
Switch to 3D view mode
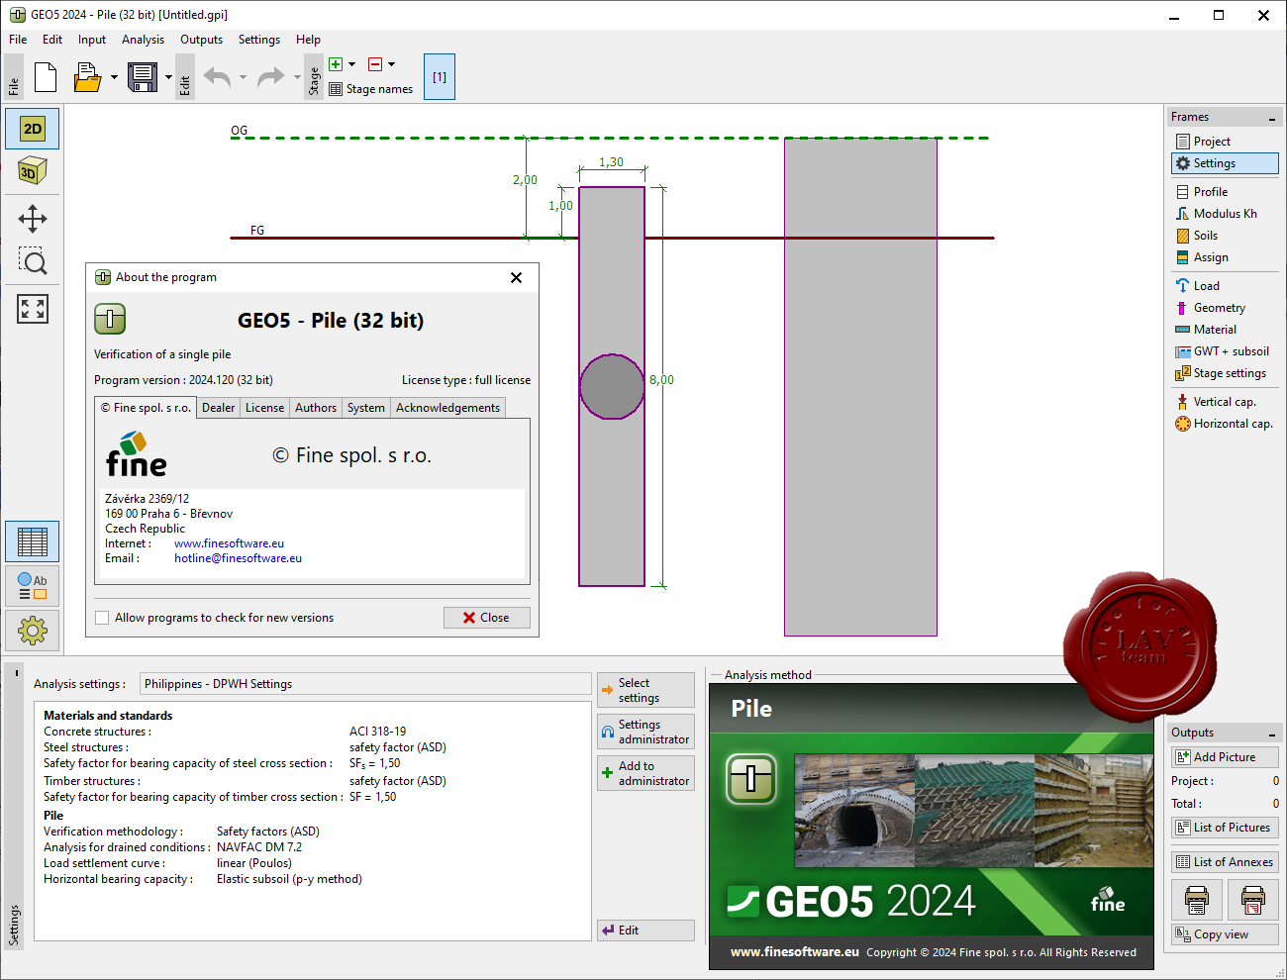33,171
